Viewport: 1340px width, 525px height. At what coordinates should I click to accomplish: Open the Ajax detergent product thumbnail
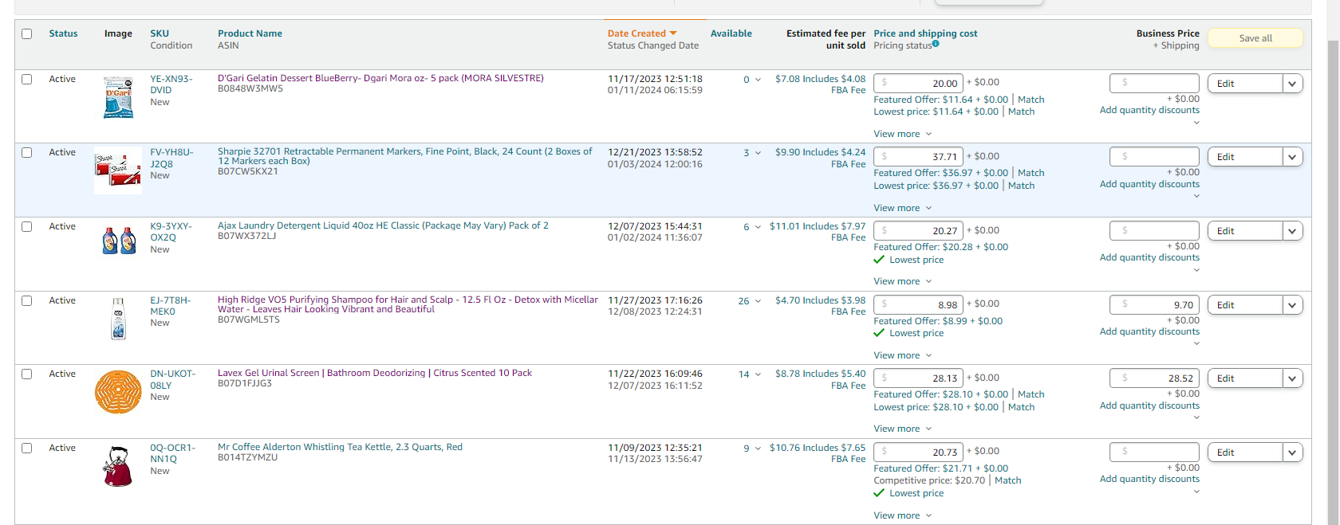(119, 241)
